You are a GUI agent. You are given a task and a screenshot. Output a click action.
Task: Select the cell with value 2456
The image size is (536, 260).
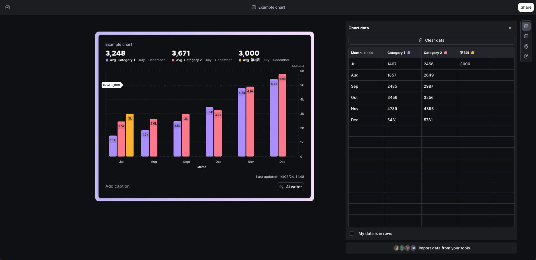[x=439, y=64]
